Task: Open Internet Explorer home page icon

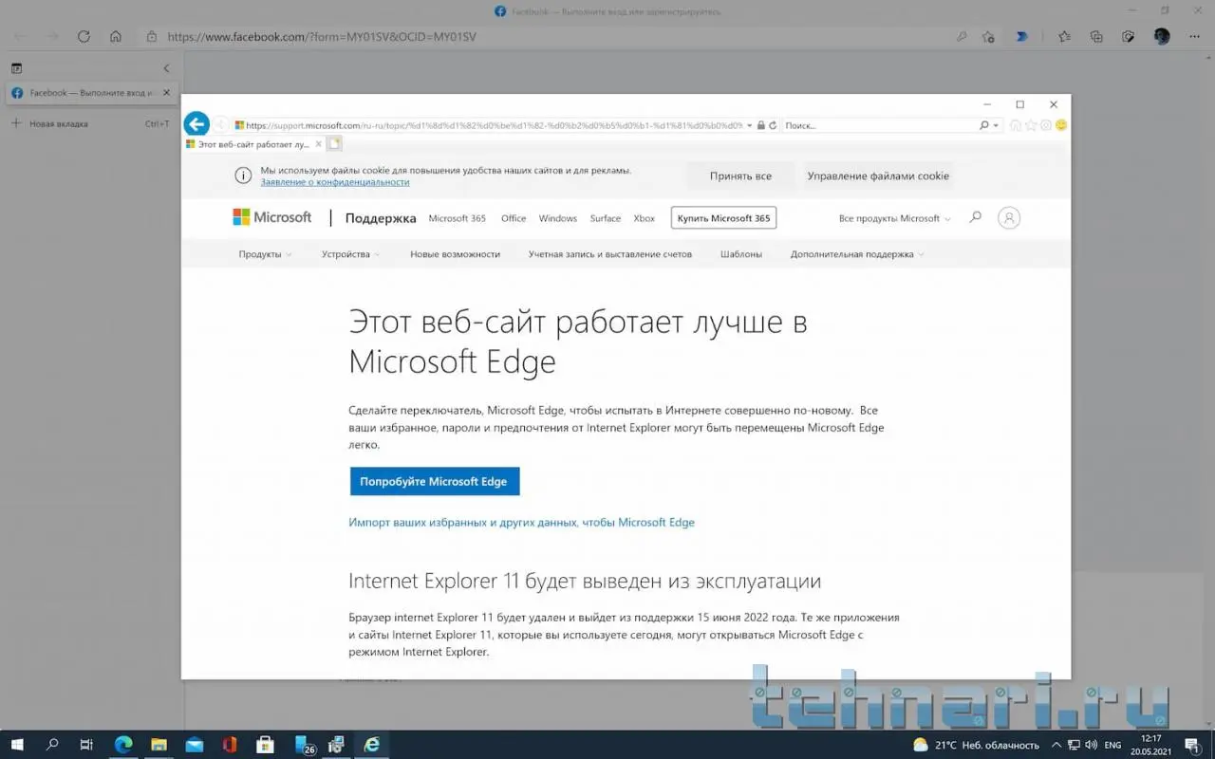Action: tap(1016, 125)
